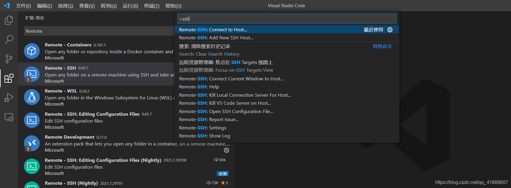Run Remote-SSH: Kill Local Connection Server For Host
Viewport: 511px width, 188px height.
pyautogui.click(x=287, y=95)
